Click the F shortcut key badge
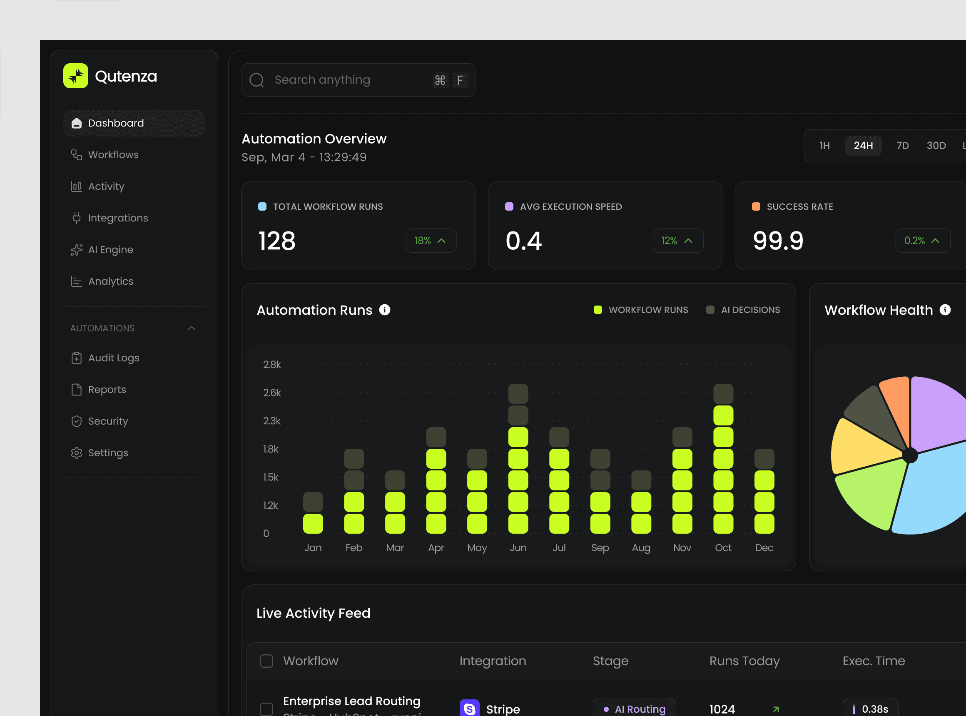The image size is (966, 716). tap(460, 80)
